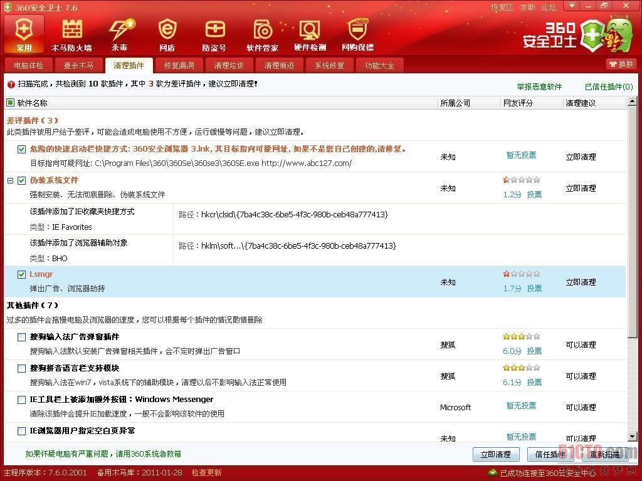Click the cloud connection status icon
Image resolution: width=642 pixels, height=481 pixels.
(493, 473)
